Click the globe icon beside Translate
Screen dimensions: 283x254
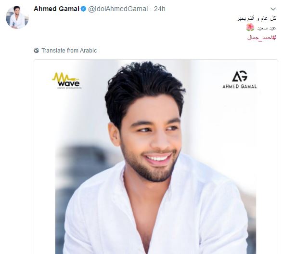36,51
